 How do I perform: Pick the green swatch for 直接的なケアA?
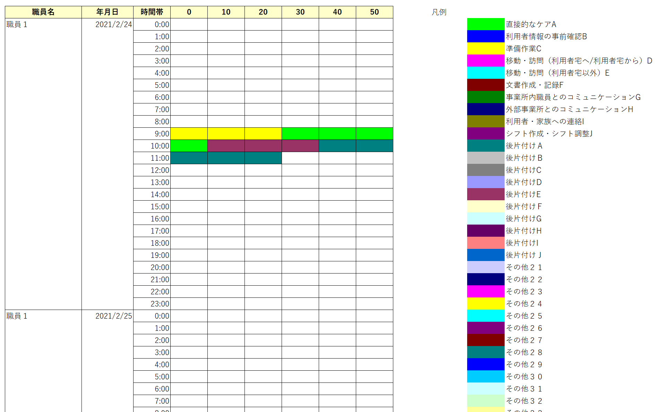(486, 24)
